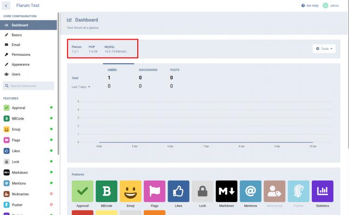Open the Approval feature tile

pyautogui.click(x=82, y=191)
